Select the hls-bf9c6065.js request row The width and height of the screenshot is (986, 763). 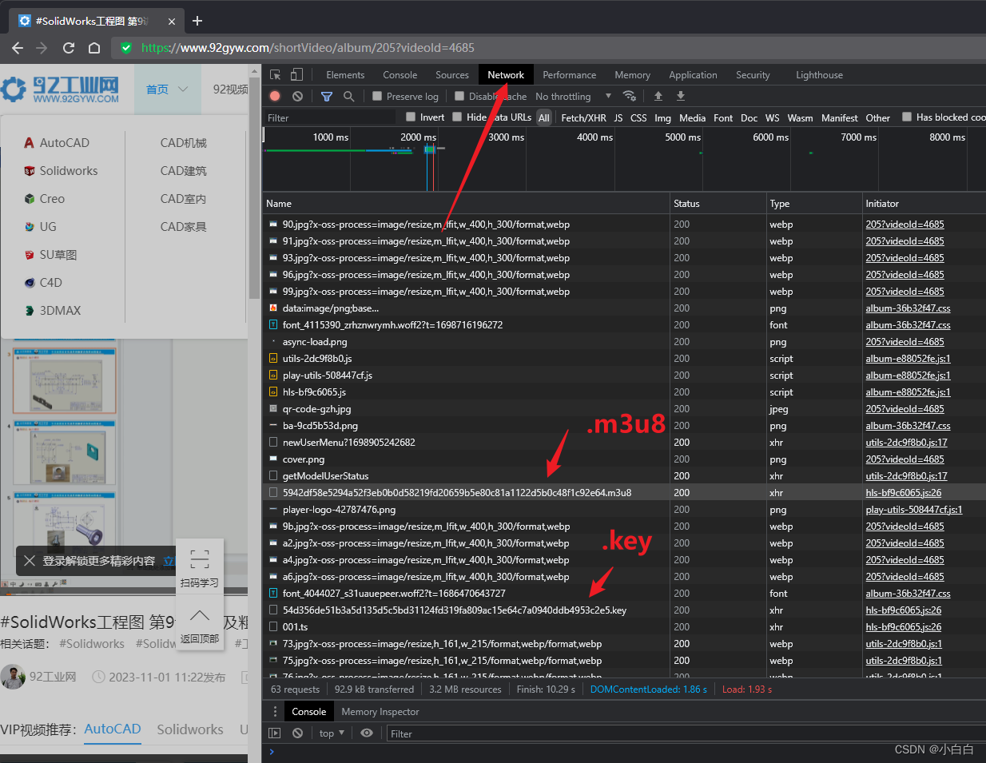pos(624,392)
